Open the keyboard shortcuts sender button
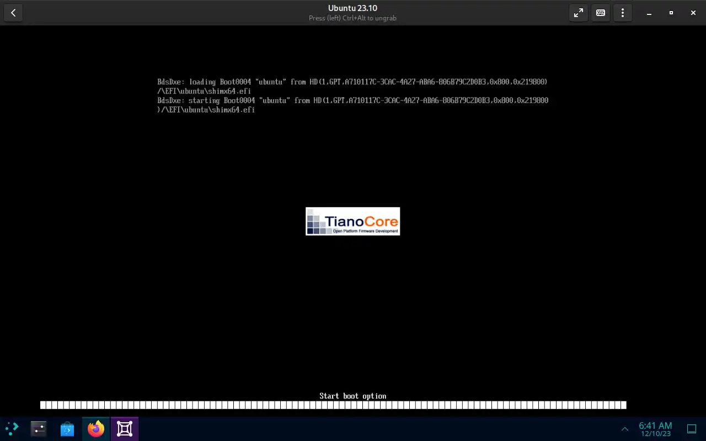The width and height of the screenshot is (706, 441). click(x=601, y=13)
